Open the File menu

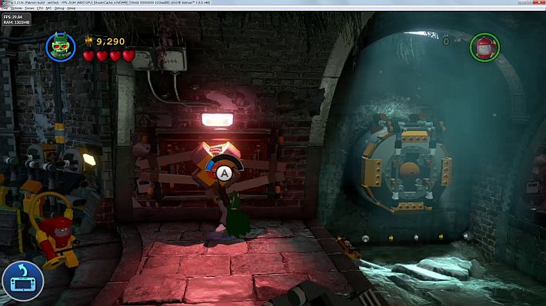[x=4, y=8]
